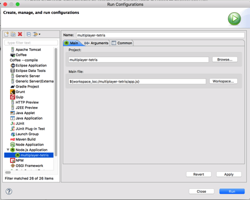Click the Node Application icon

pos(13,145)
